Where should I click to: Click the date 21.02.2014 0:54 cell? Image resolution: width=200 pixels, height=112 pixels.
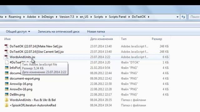pos(100,68)
